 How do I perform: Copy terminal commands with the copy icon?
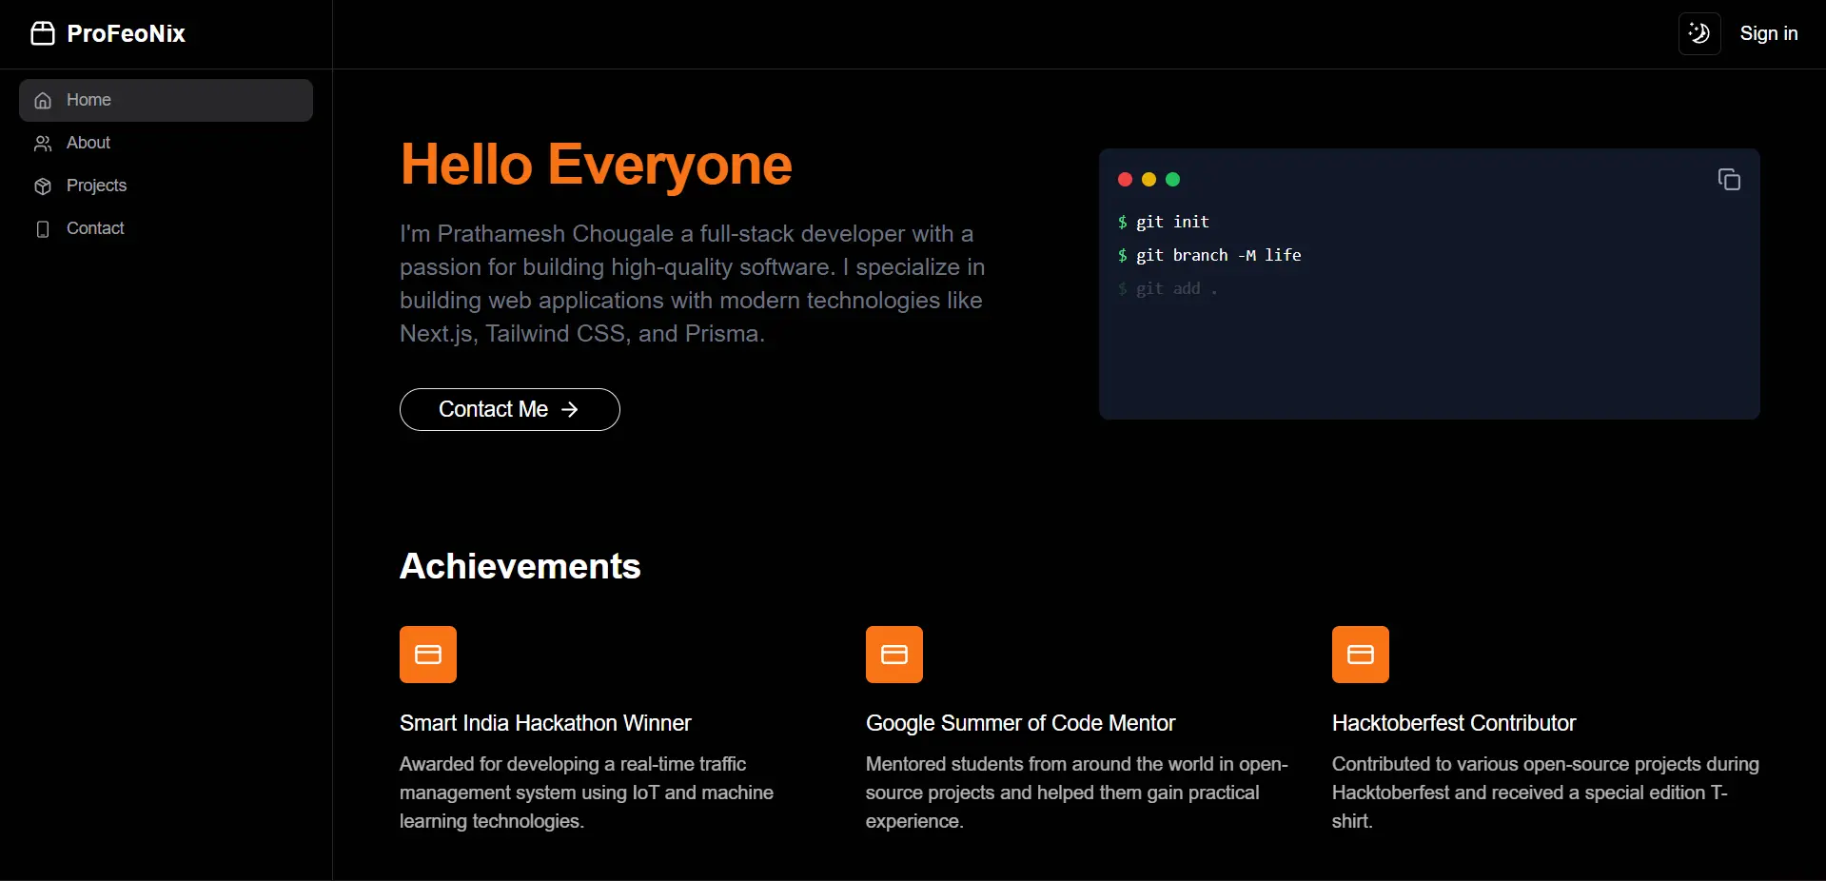coord(1728,180)
